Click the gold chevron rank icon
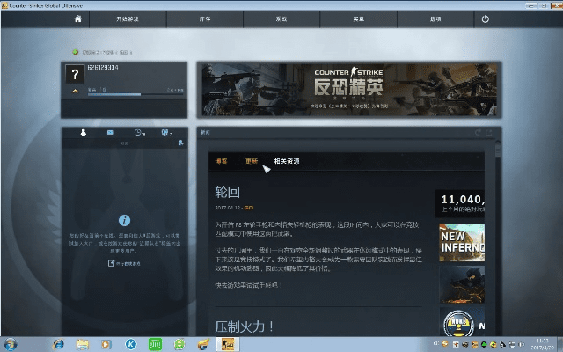Image resolution: width=563 pixels, height=352 pixels. tap(75, 92)
